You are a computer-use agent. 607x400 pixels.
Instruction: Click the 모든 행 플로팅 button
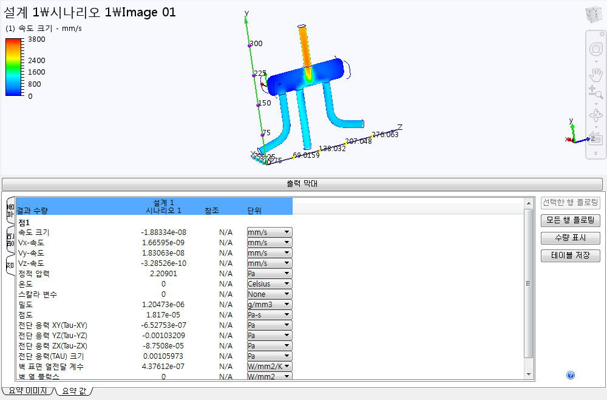(570, 220)
